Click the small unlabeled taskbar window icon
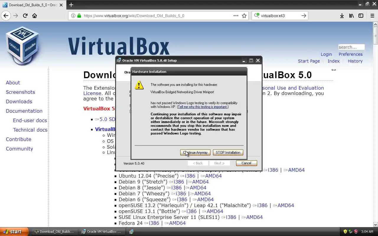The height and width of the screenshot is (236, 378). pos(131,232)
